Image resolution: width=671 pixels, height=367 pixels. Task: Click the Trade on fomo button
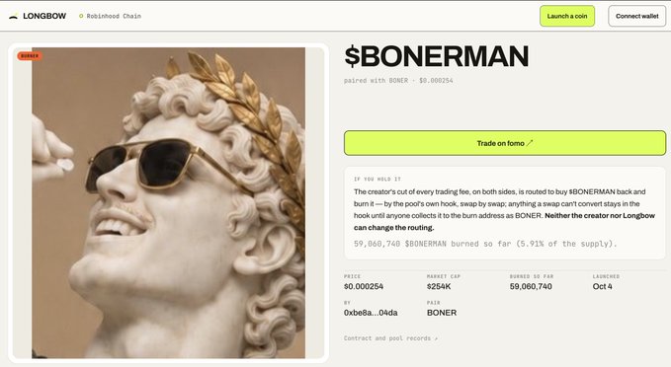tap(505, 143)
